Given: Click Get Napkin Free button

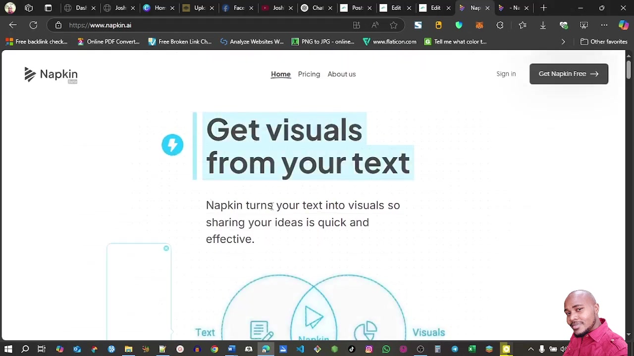Looking at the screenshot, I should (569, 74).
